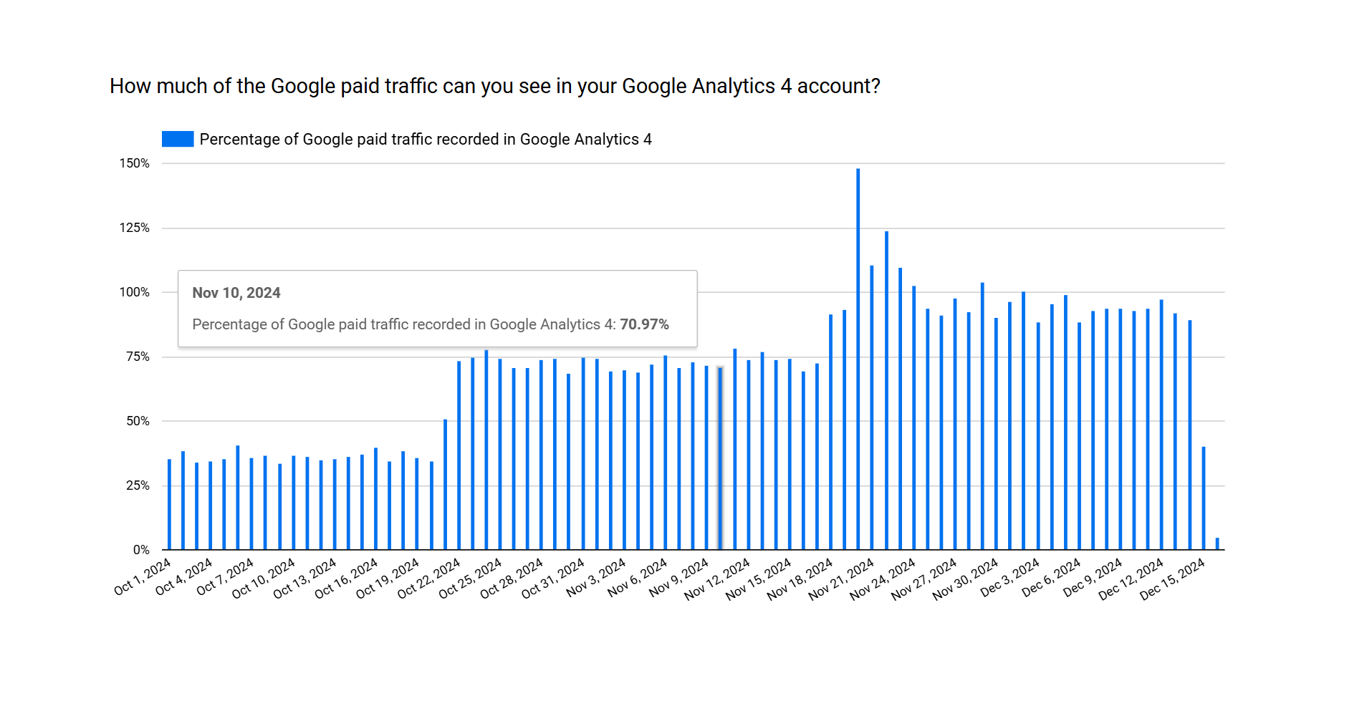Click the tallest bar near 150%
Screen dimensions: 1367x711
point(858,358)
